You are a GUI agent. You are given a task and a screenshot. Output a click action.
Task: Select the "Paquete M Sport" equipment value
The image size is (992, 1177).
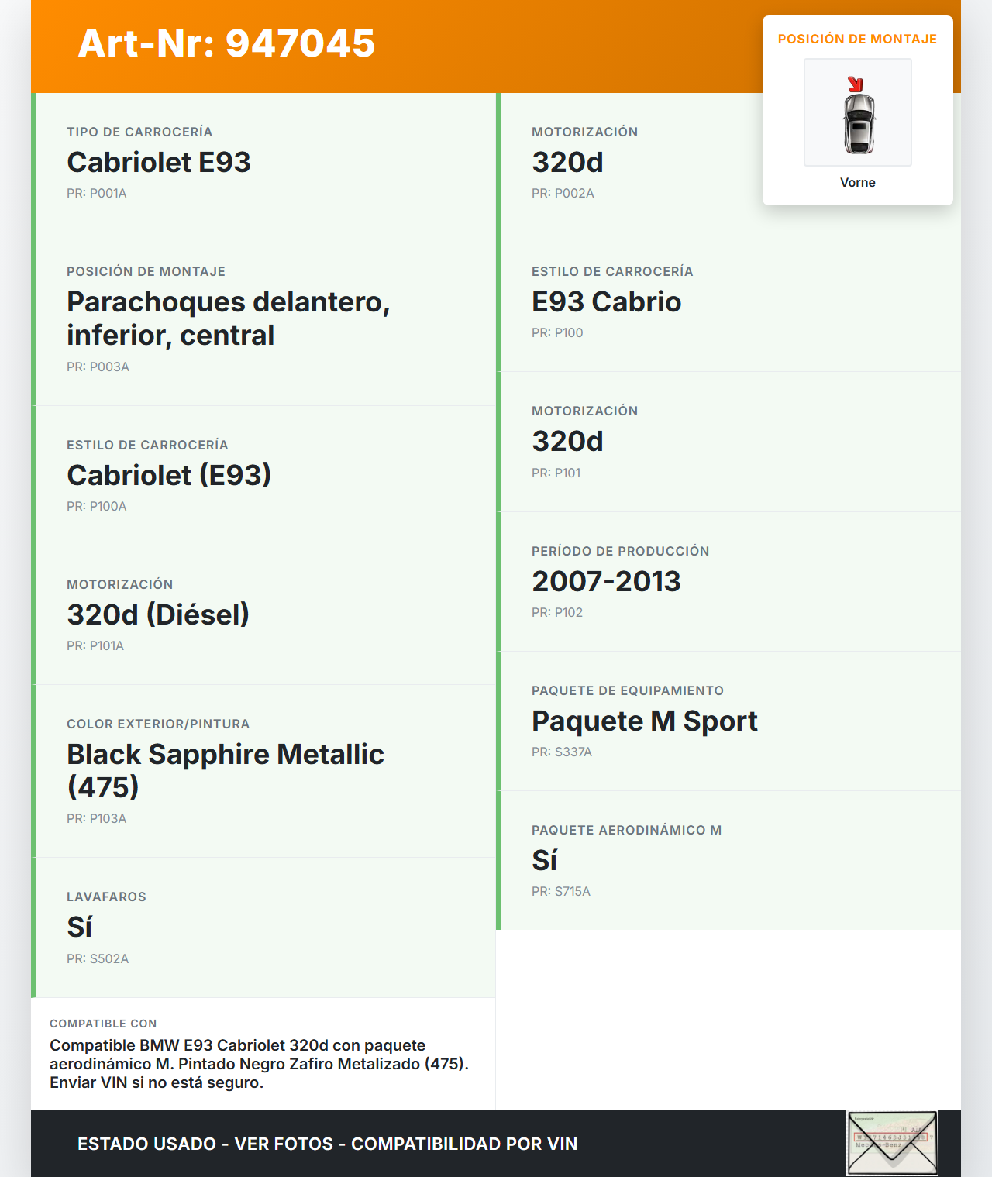[x=644, y=721]
